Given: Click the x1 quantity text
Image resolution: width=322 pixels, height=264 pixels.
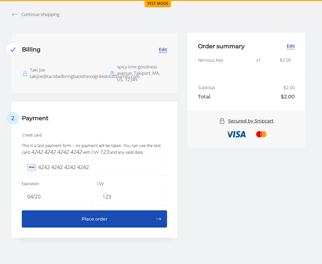Looking at the screenshot, I should click(258, 60).
